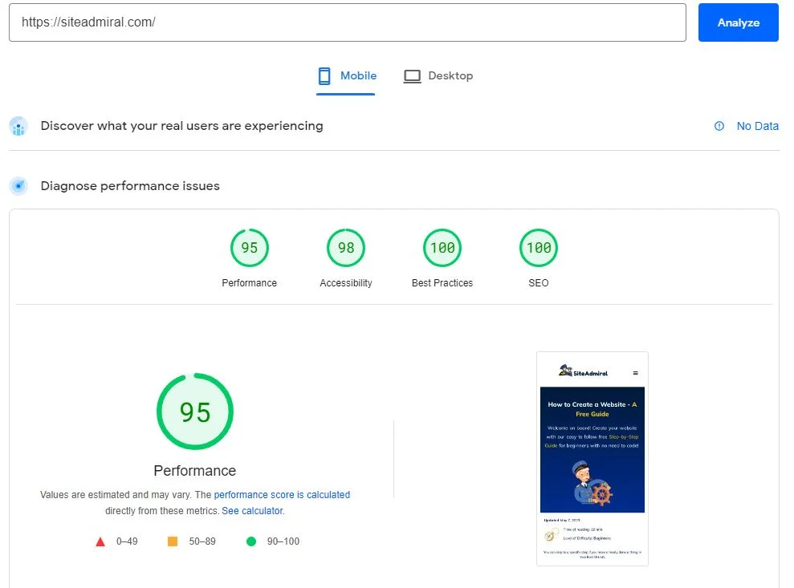Select the Performance score gauge showing 95
This screenshot has width=794, height=588.
(x=249, y=248)
